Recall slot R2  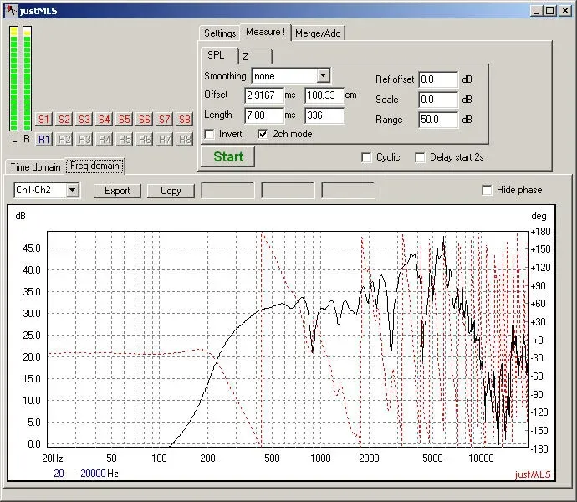pos(64,140)
